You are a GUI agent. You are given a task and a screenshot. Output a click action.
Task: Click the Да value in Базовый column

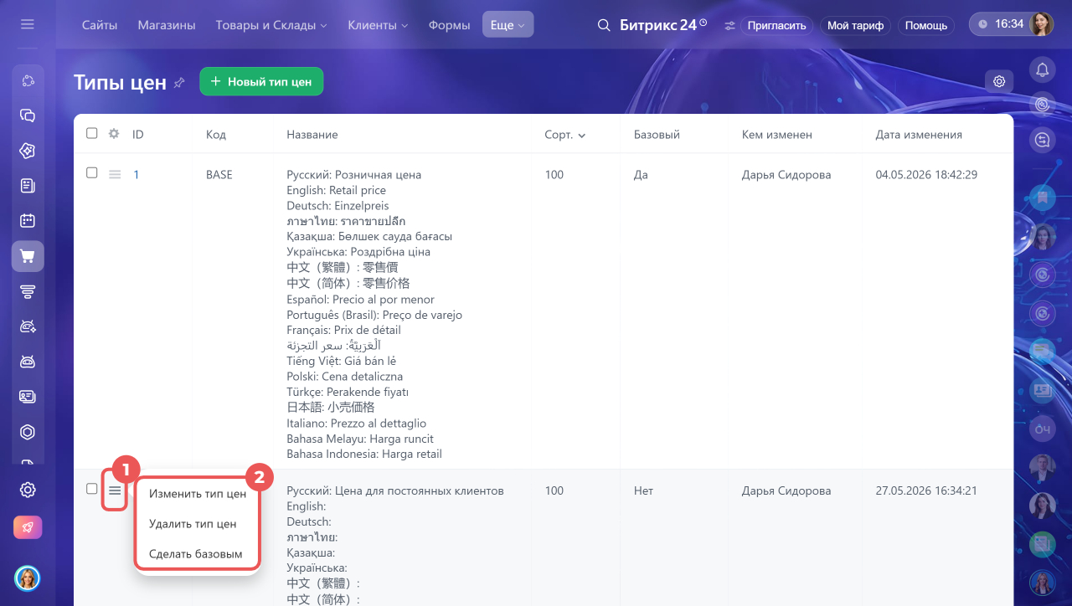point(641,175)
